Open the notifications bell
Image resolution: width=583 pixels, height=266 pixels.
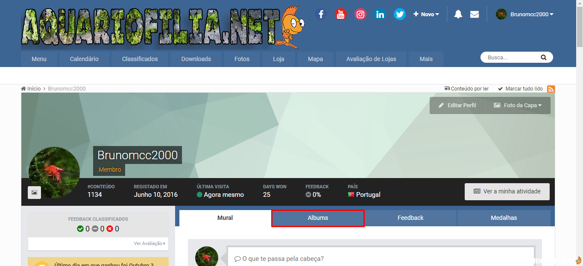click(458, 14)
